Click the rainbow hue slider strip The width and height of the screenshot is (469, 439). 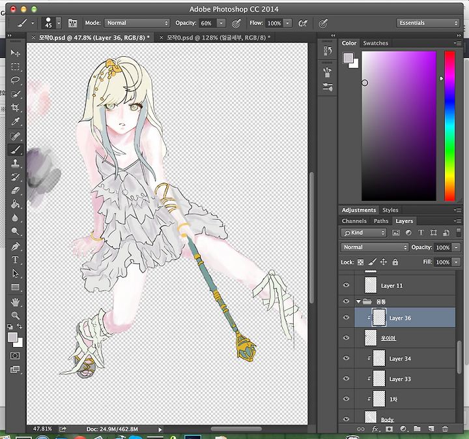[449, 126]
